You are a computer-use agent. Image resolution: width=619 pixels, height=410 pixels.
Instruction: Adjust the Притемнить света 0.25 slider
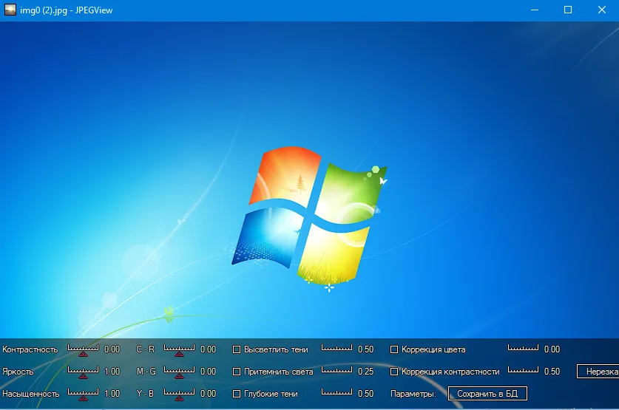(x=336, y=370)
